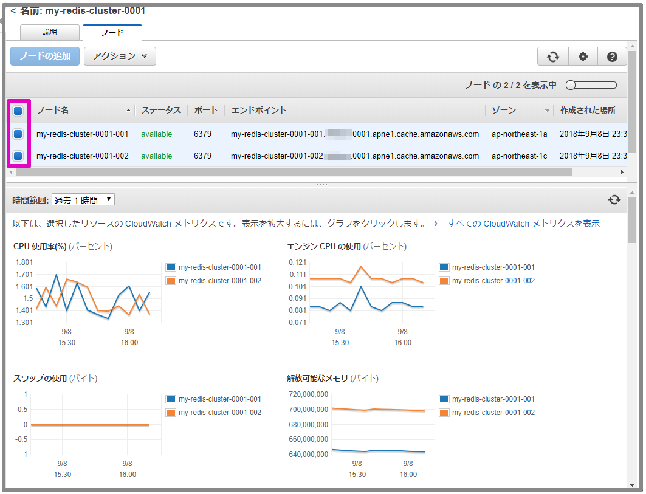Click the endpoint of my-redis-cluster-0001-001
646x494 pixels.
[355, 134]
